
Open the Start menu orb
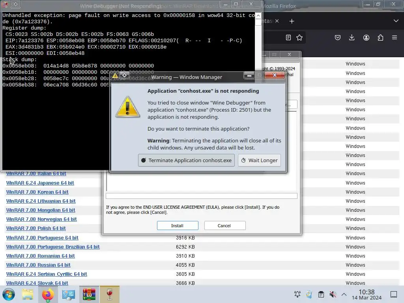pyautogui.click(x=9, y=294)
